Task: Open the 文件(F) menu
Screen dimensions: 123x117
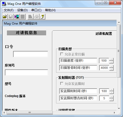Action: (x=9, y=10)
